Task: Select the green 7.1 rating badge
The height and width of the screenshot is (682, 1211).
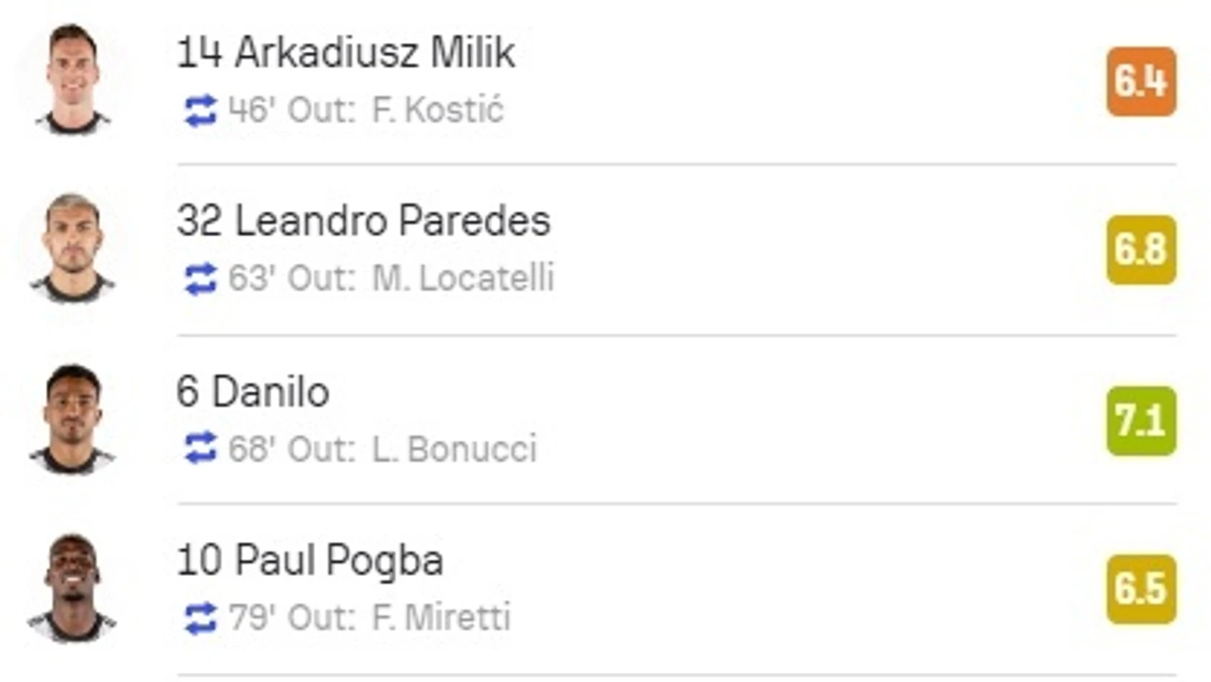Action: tap(1141, 421)
